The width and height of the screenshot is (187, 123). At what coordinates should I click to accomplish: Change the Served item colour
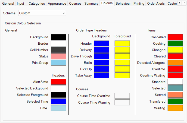pos(175,95)
